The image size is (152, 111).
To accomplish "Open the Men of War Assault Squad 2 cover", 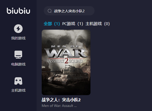I will click(66, 62).
